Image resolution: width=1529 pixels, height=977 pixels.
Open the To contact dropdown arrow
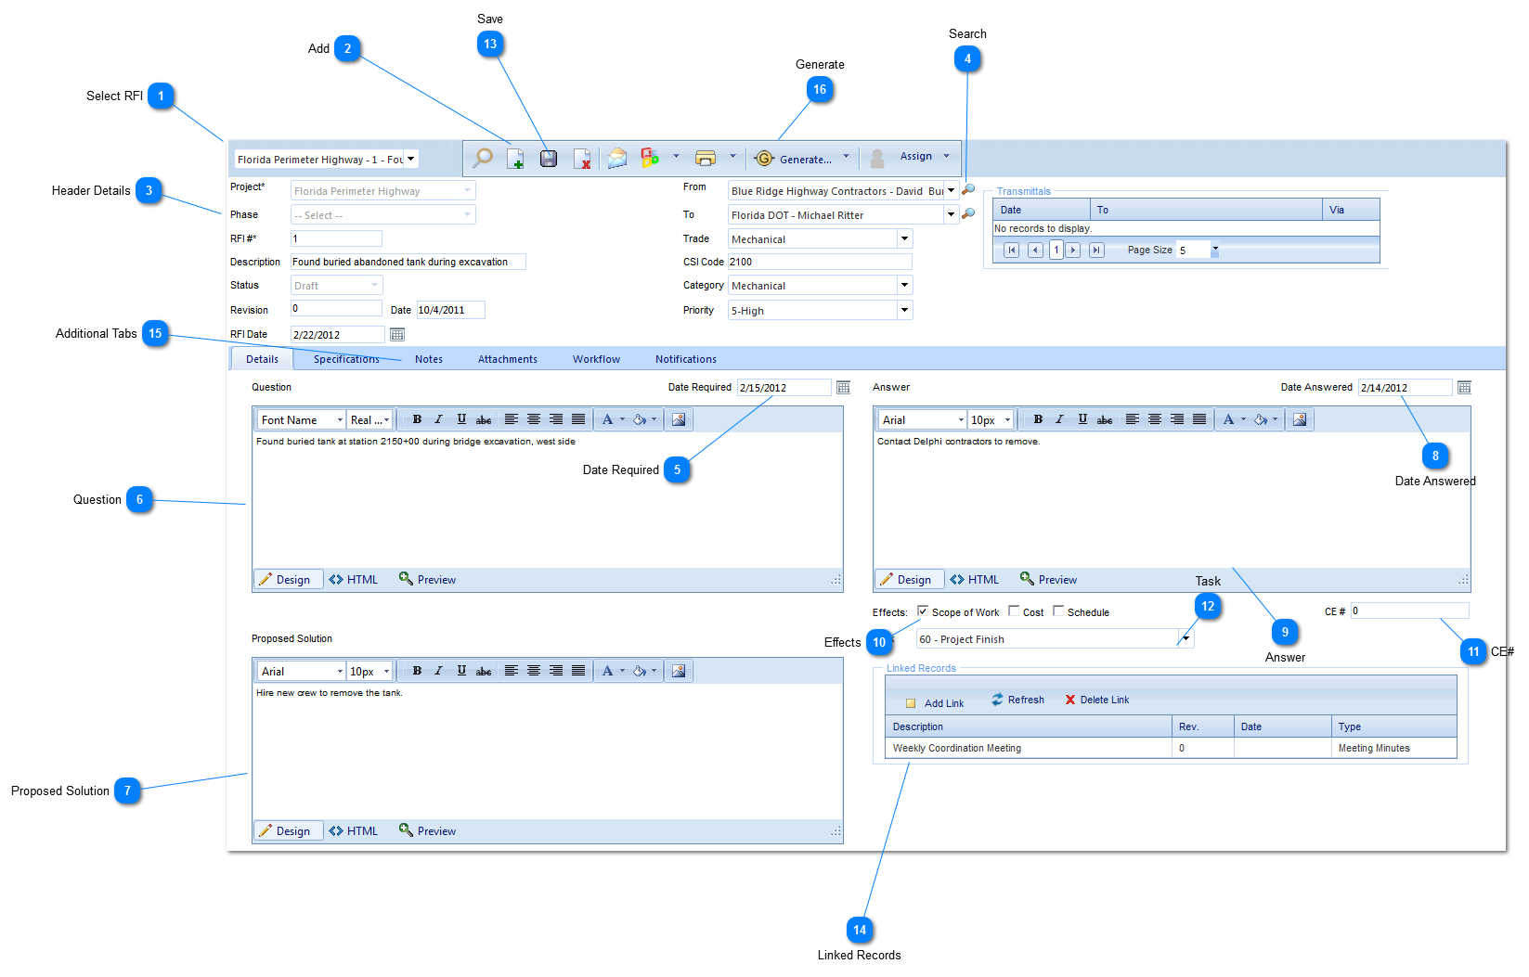(951, 214)
